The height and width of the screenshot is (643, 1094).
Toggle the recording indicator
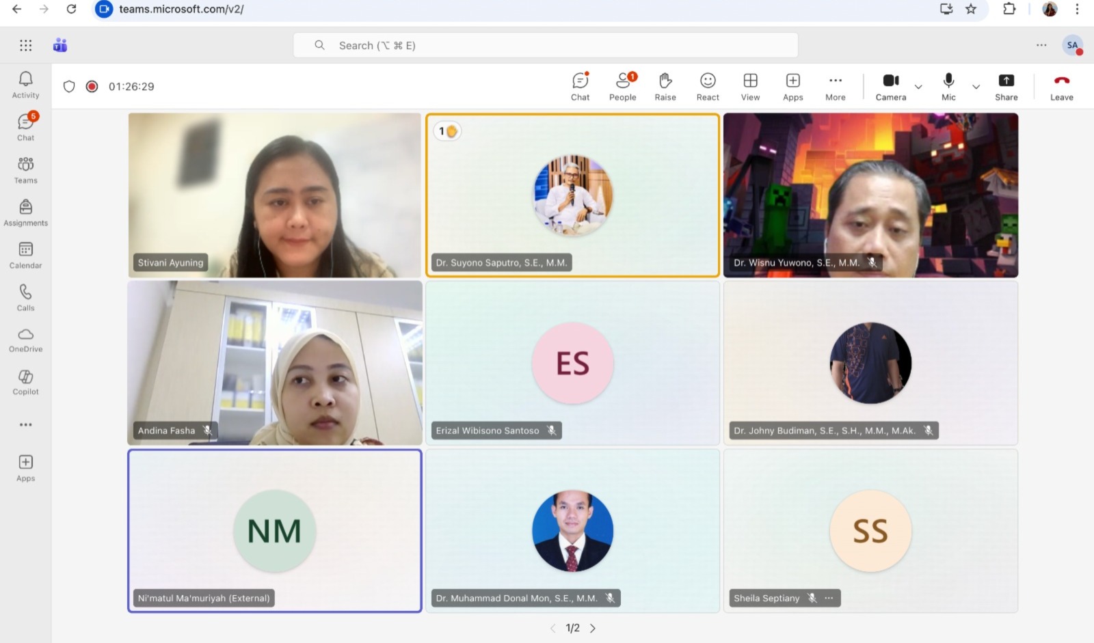pos(92,86)
